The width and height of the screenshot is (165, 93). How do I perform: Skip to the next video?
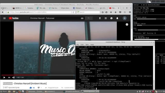click(x=9, y=78)
